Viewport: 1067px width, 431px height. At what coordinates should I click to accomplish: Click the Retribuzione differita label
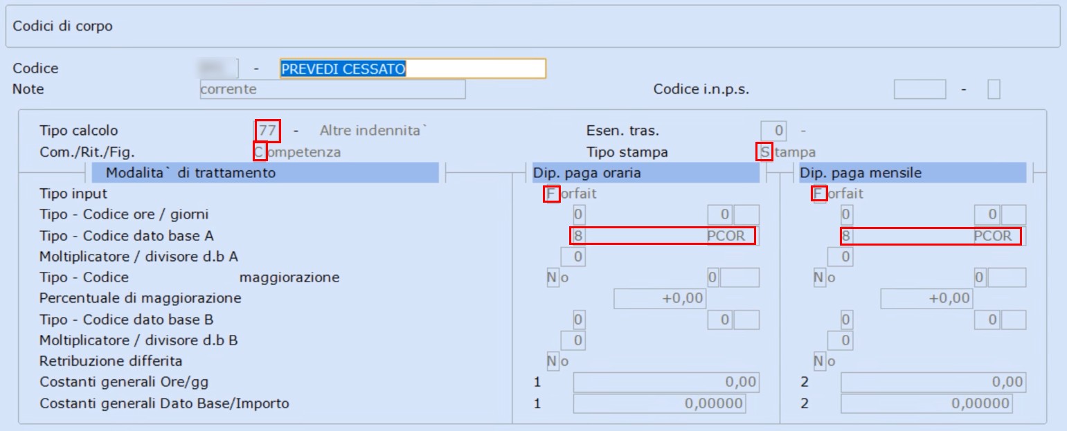pyautogui.click(x=111, y=361)
